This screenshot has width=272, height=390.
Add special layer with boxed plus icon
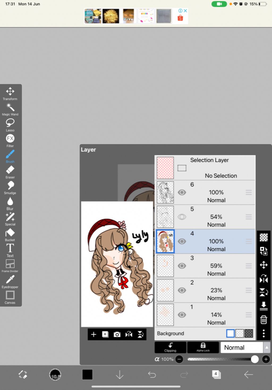point(105,334)
